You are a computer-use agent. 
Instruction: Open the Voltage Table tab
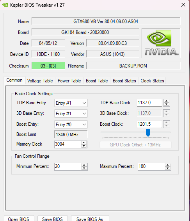(40, 81)
